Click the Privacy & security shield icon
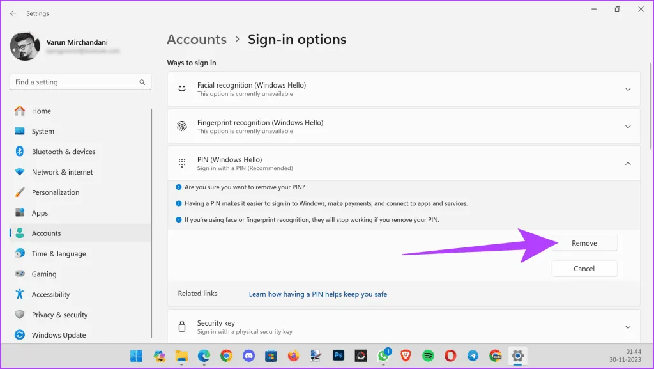This screenshot has width=654, height=369. [x=20, y=315]
